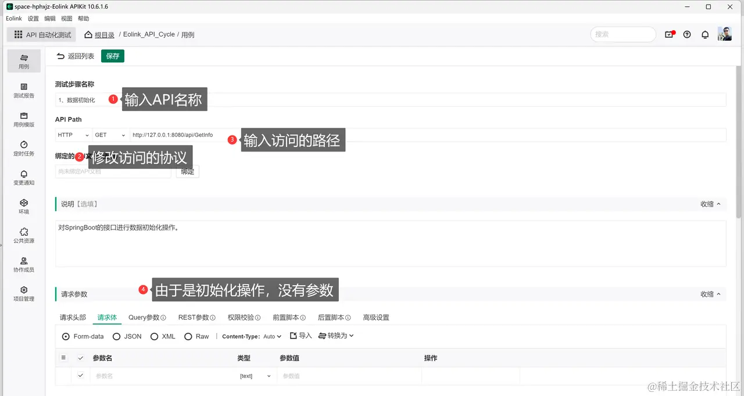The height and width of the screenshot is (396, 744).
Task: Switch to the 请求体 tab
Action: [x=107, y=318]
